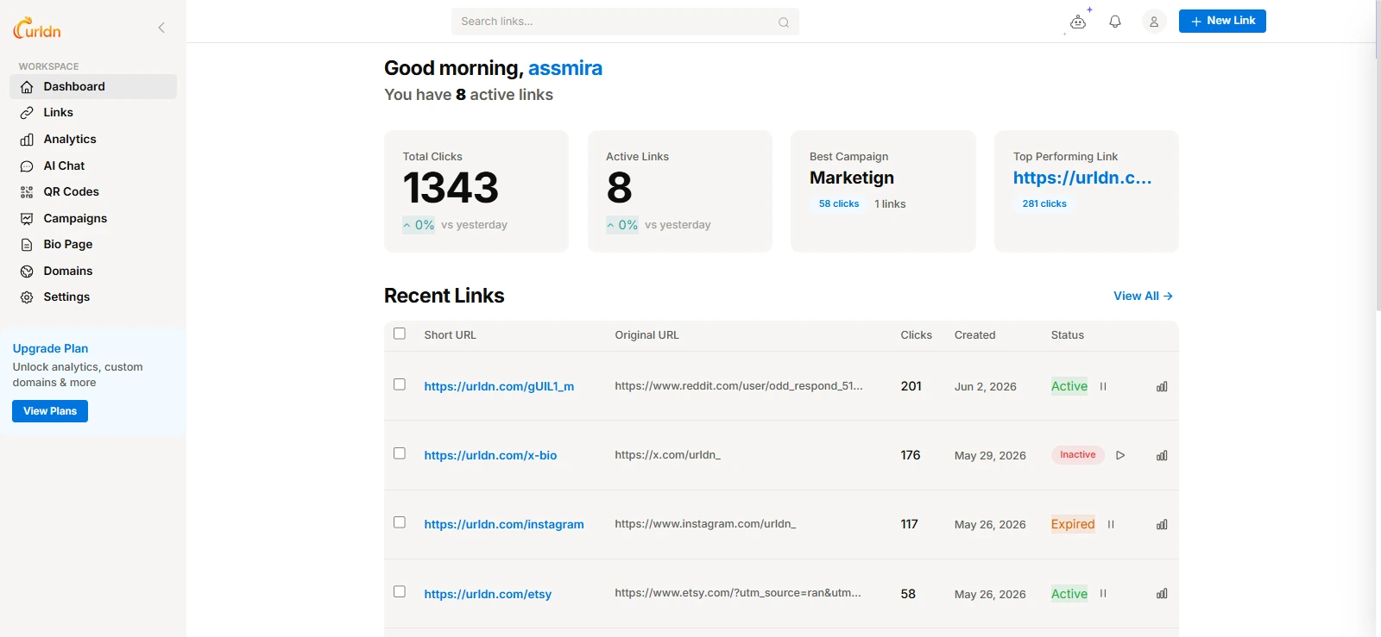View analytics chart for instagram link

click(x=1162, y=524)
